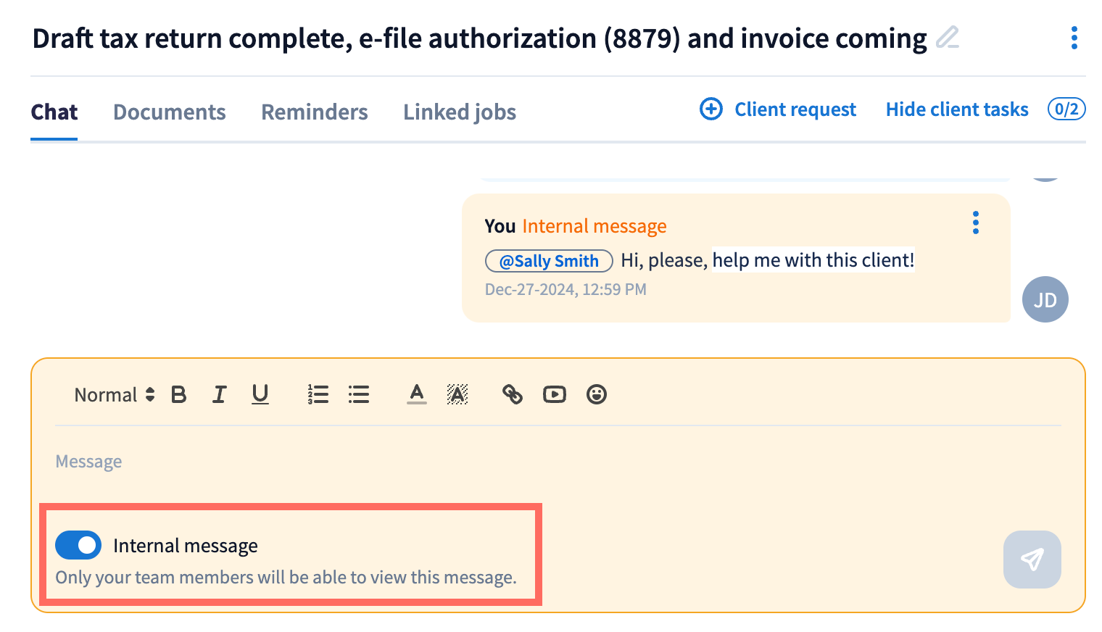Insert a numbered list
The image size is (1102, 632).
pyautogui.click(x=318, y=394)
